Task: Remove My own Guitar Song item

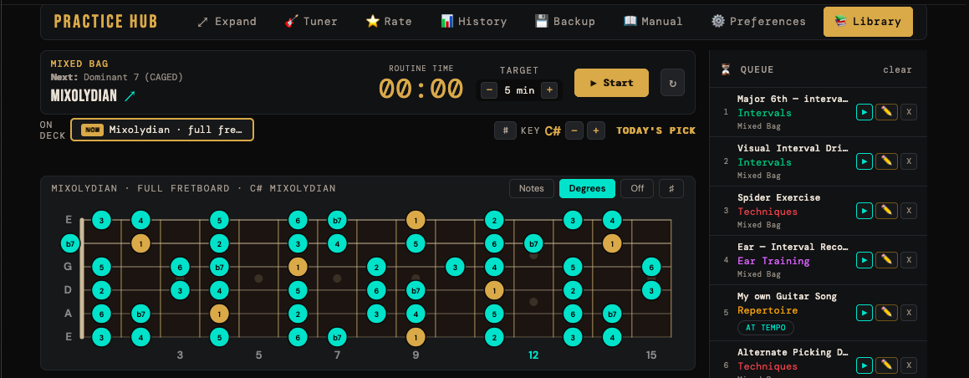Action: [x=909, y=313]
